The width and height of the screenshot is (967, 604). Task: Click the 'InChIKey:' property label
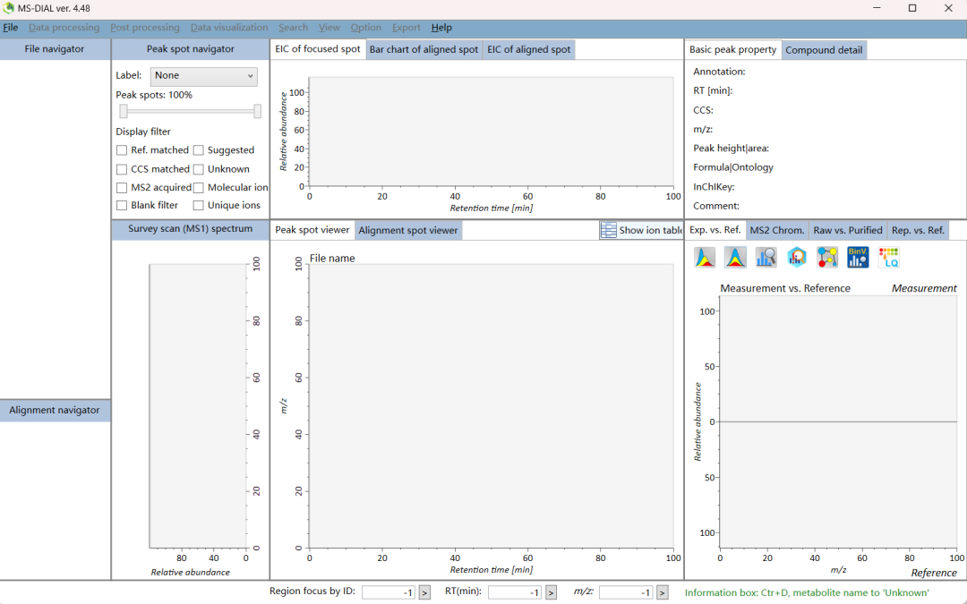coord(714,187)
